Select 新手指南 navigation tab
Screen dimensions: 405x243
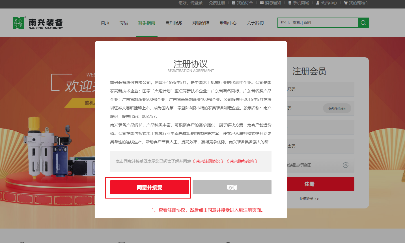[147, 23]
